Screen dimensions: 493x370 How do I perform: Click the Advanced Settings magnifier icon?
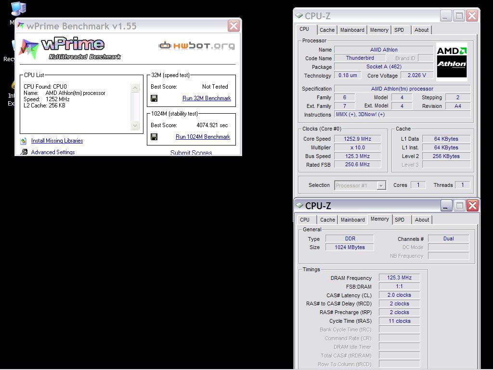click(x=24, y=152)
